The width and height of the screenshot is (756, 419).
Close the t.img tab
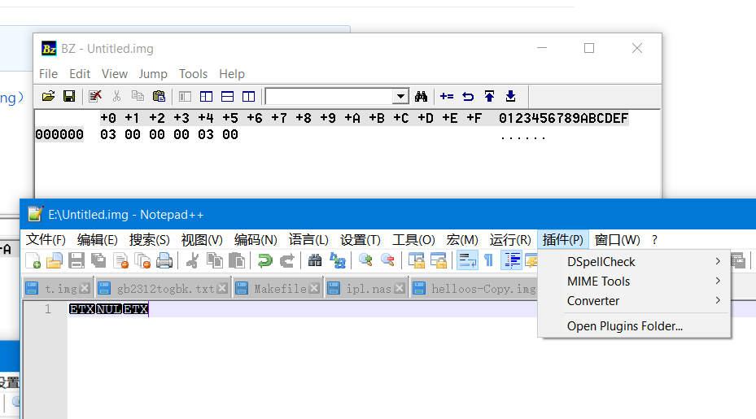coord(85,288)
